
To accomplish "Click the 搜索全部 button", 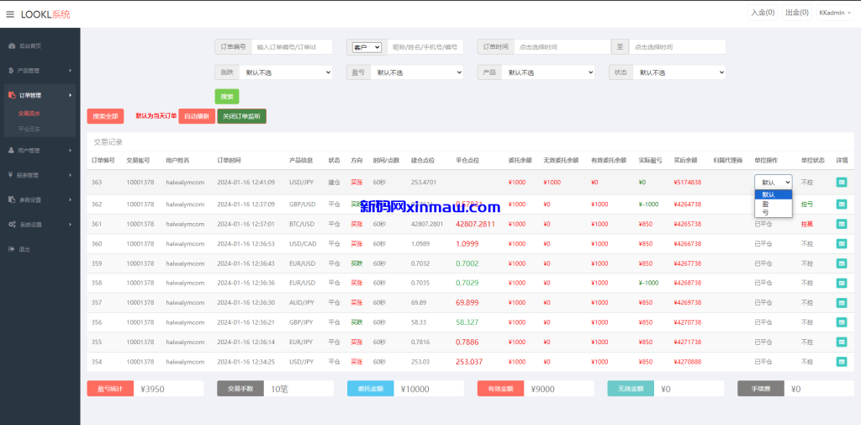I will [105, 116].
